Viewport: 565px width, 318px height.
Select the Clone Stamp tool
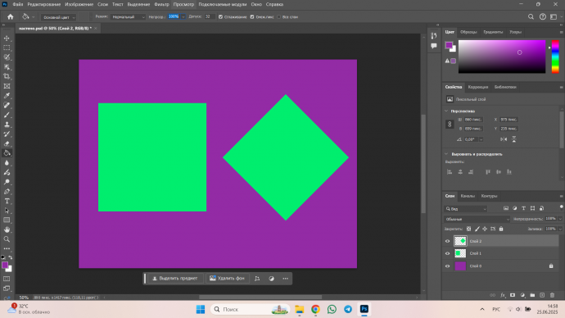(7, 125)
